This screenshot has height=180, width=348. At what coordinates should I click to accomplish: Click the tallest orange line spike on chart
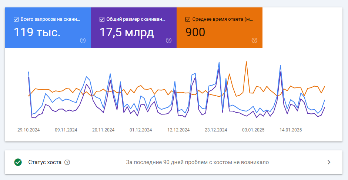pos(246,62)
